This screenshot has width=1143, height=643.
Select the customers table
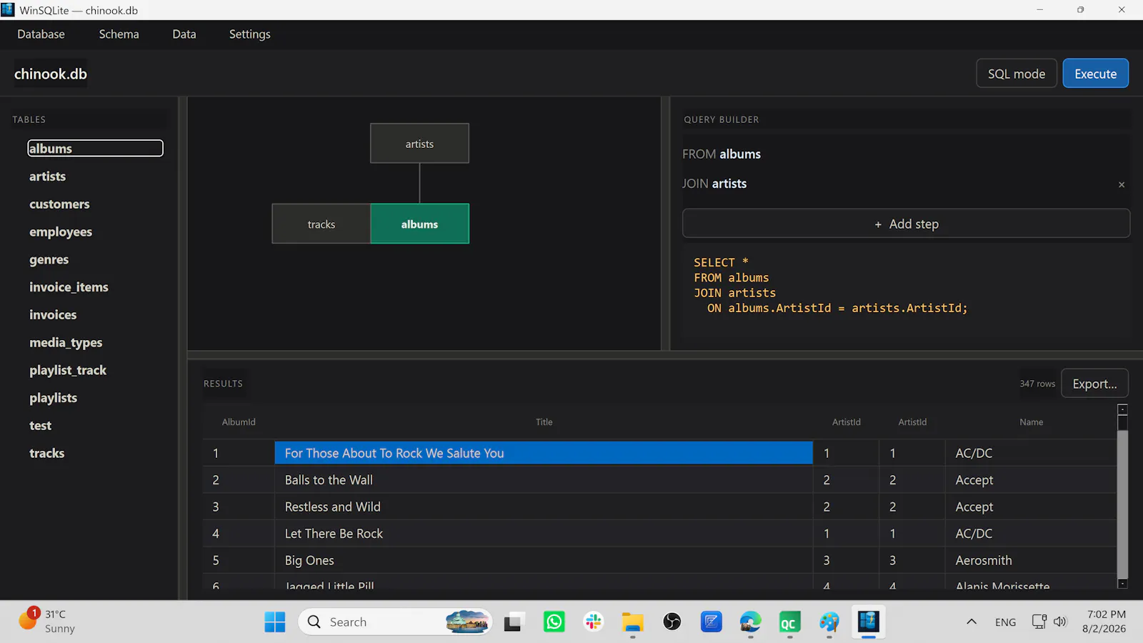pyautogui.click(x=59, y=204)
